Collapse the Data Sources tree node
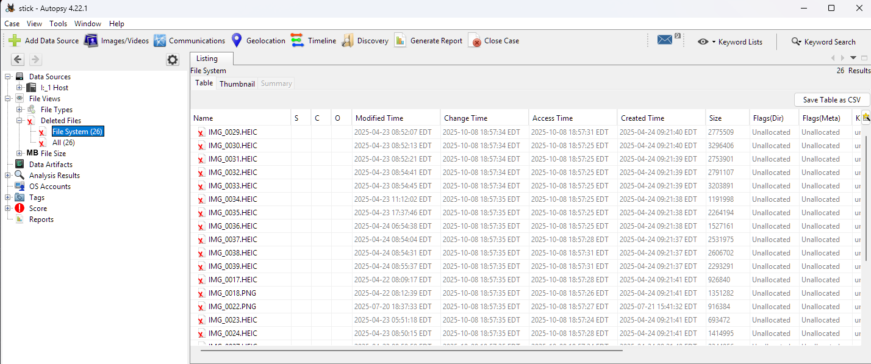 (8, 77)
